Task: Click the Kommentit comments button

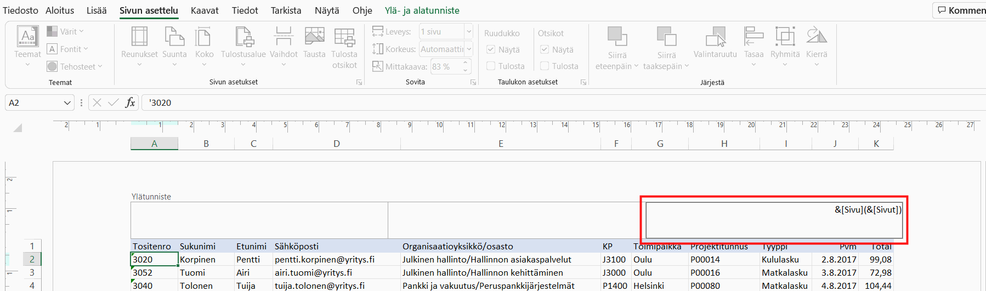Action: (x=961, y=10)
